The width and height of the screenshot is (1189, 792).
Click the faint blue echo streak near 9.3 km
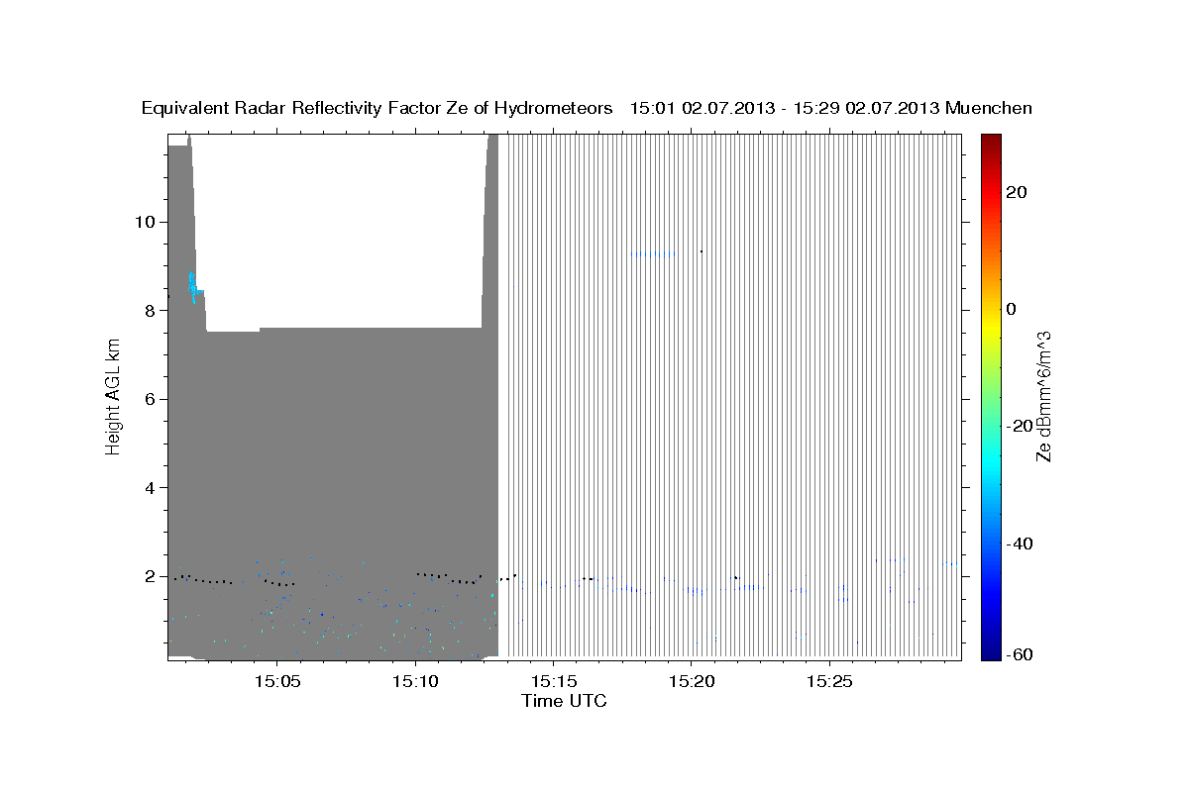[655, 254]
